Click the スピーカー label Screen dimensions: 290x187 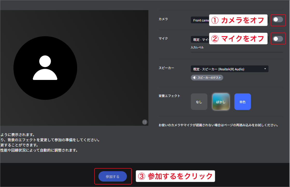coord(166,68)
